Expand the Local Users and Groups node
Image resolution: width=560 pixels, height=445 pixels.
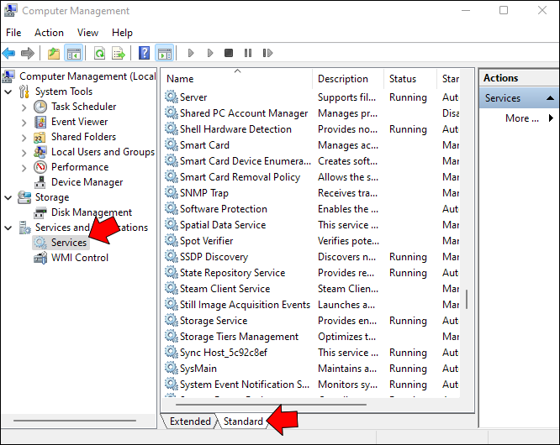[24, 153]
